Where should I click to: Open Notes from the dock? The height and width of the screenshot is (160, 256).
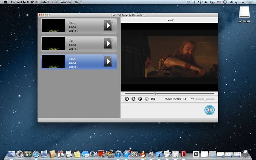pos(77,154)
